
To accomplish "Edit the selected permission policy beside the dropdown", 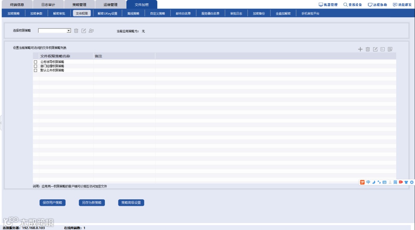I will (84, 31).
